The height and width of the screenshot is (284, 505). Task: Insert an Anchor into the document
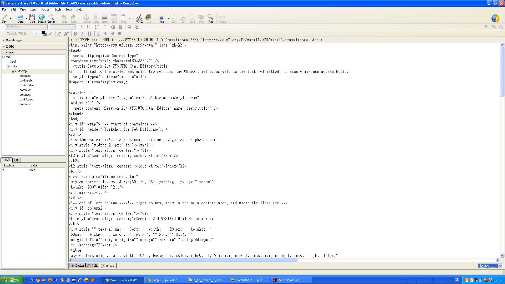[87, 18]
